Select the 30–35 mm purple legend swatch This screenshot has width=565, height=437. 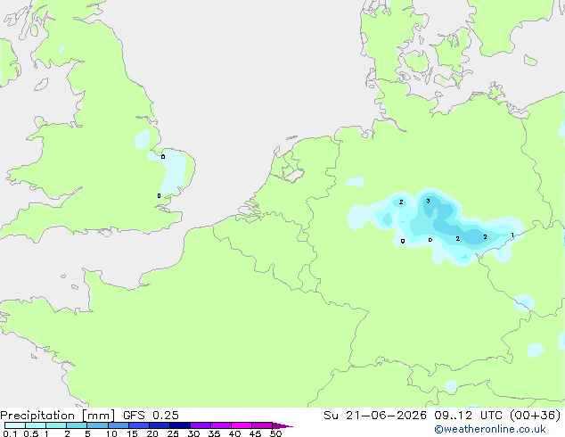click(x=200, y=425)
